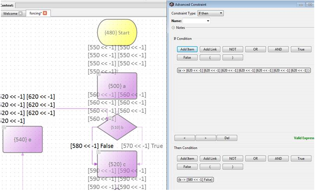
Task: Select the {540} e node
Action: click(23, 139)
